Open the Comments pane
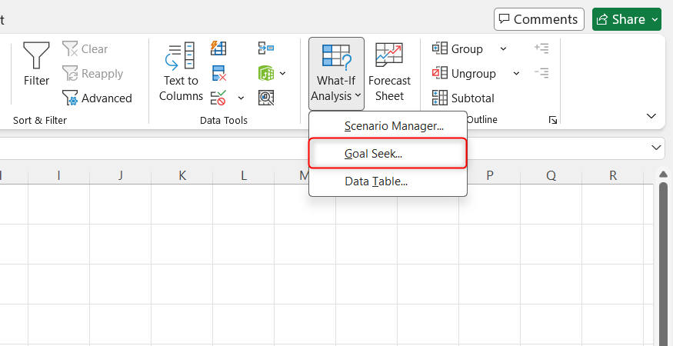Screen dimensions: 673x346 [x=539, y=19]
